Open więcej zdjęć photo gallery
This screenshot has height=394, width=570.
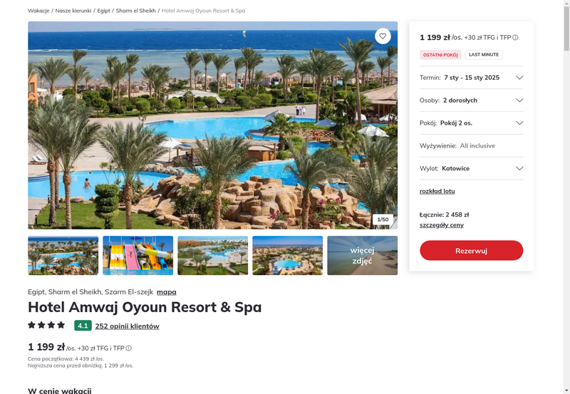362,256
